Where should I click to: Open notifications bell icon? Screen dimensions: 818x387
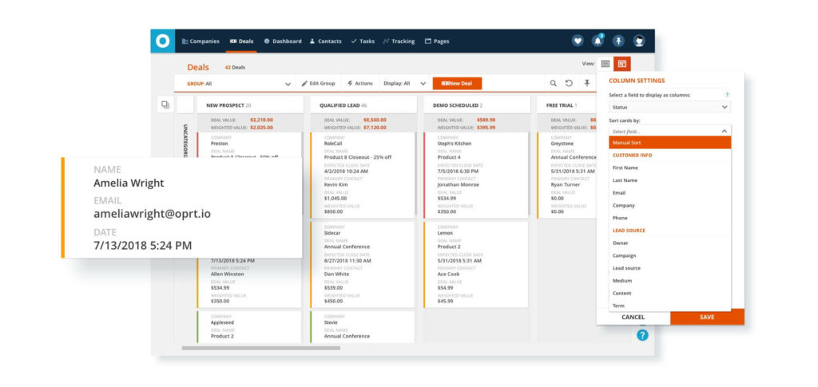point(598,41)
